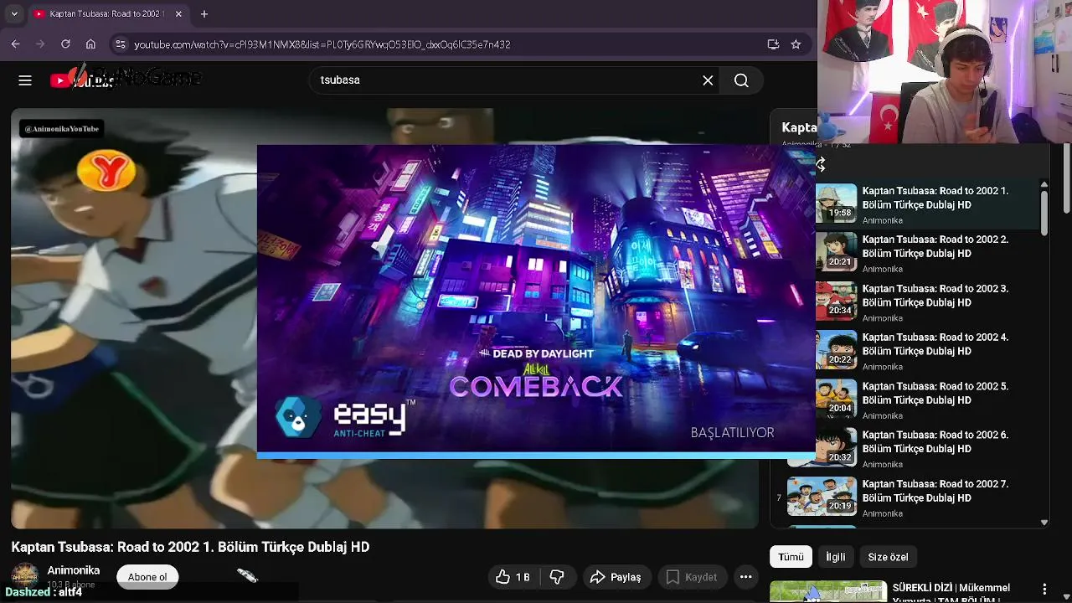The width and height of the screenshot is (1072, 603).
Task: Run the search with the magnifier icon
Action: coord(741,80)
